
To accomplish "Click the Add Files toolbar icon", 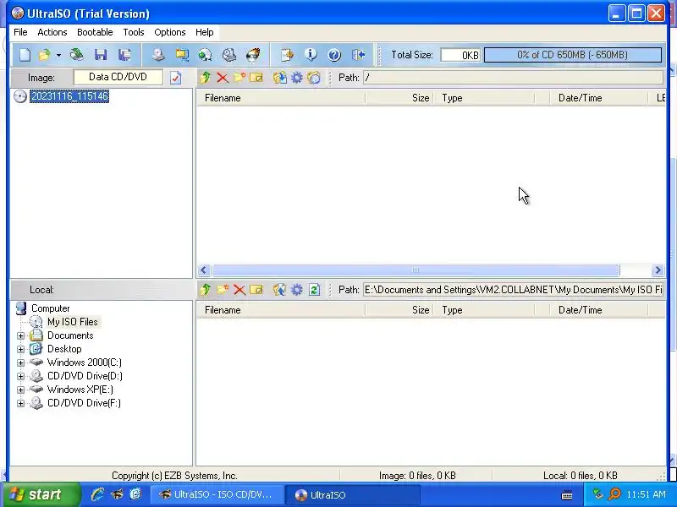I will click(x=287, y=55).
